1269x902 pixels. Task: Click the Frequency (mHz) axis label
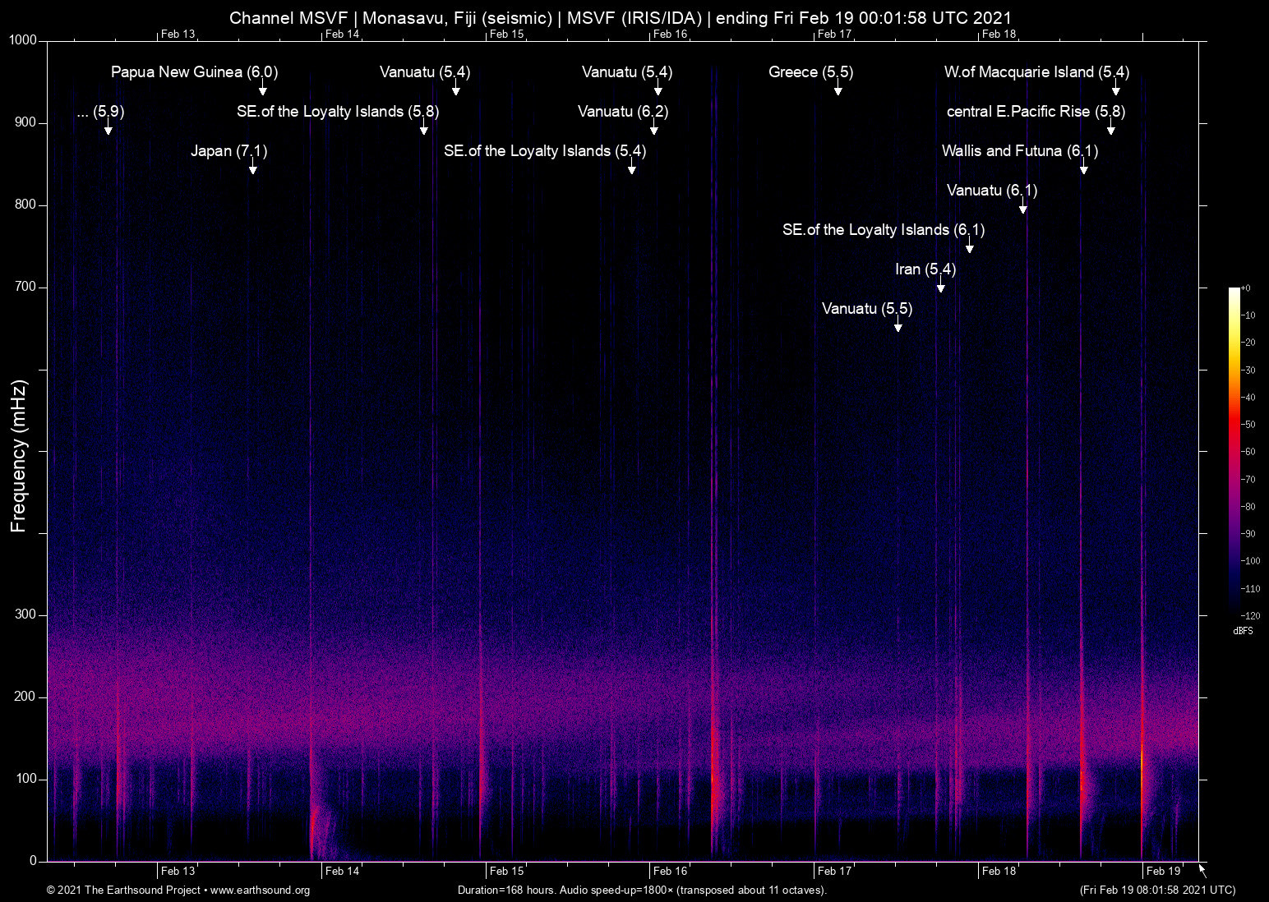19,456
